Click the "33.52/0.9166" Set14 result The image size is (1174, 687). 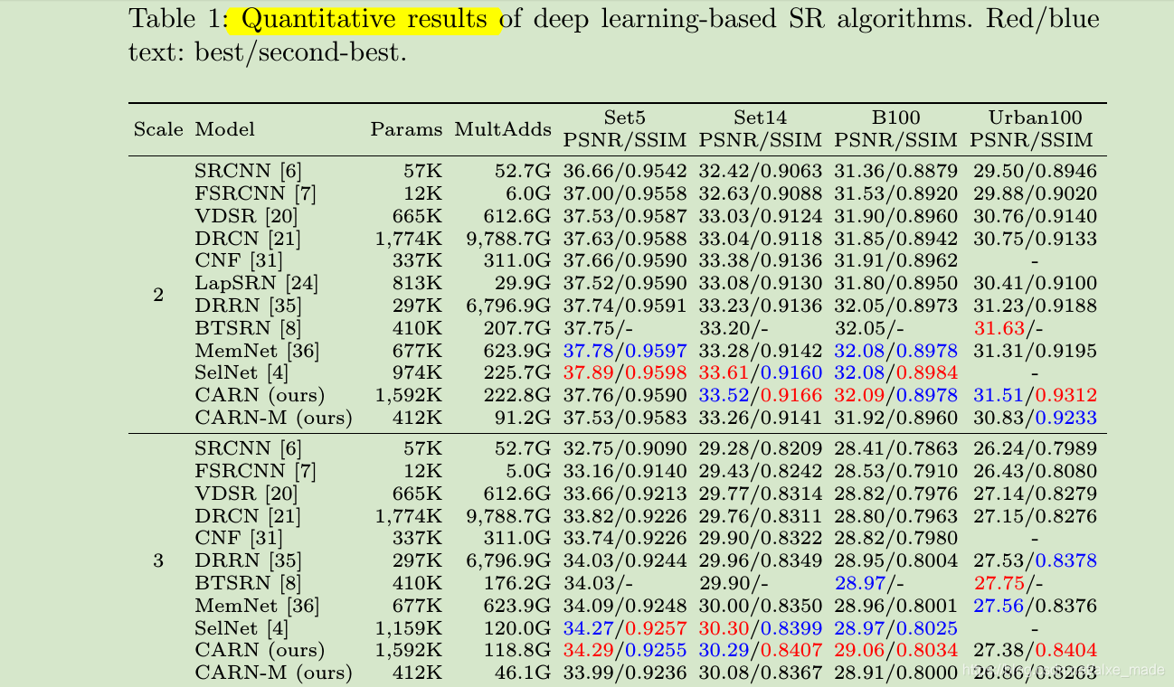(x=761, y=395)
